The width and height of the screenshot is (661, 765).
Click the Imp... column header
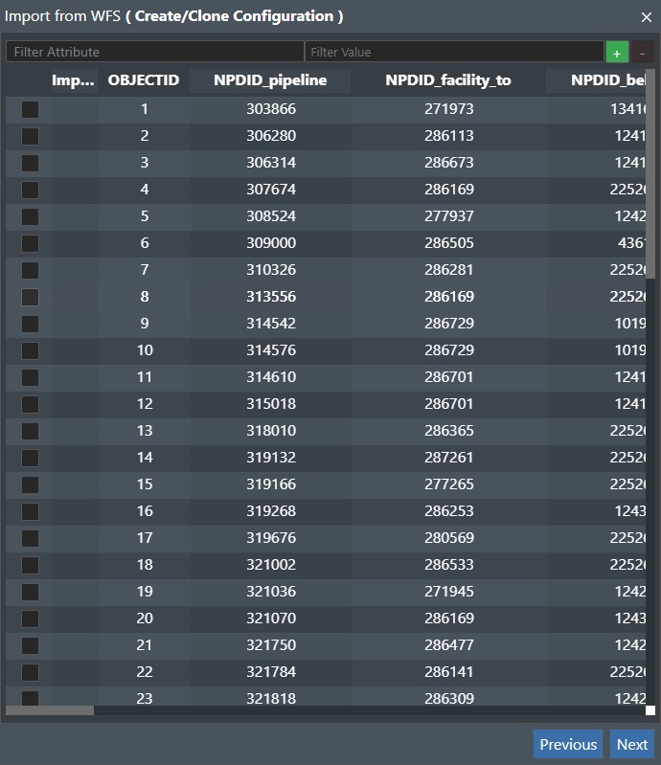(x=73, y=80)
